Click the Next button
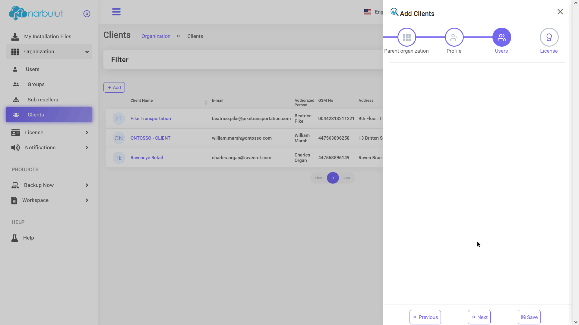This screenshot has height=325, width=579. [x=479, y=317]
